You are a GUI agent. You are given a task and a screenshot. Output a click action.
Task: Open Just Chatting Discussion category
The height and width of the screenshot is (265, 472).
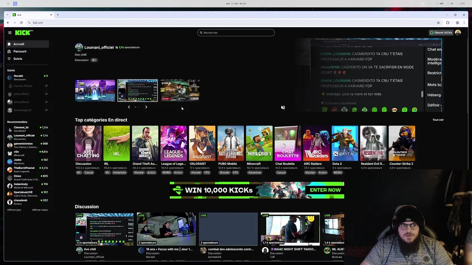[x=88, y=144]
